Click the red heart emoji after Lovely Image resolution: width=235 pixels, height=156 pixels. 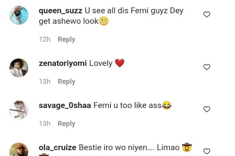[119, 63]
